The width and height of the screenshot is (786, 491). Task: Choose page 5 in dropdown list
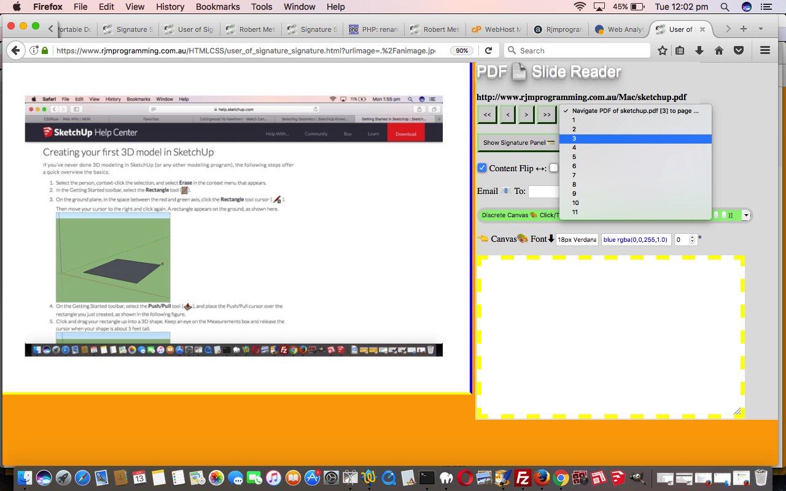tap(636, 157)
